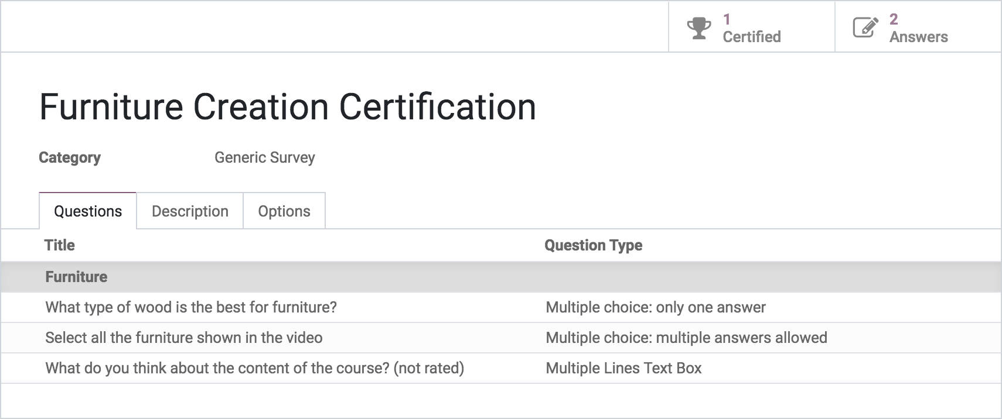The height and width of the screenshot is (419, 1002).
Task: Click the trophy Certified icon
Action: (700, 26)
